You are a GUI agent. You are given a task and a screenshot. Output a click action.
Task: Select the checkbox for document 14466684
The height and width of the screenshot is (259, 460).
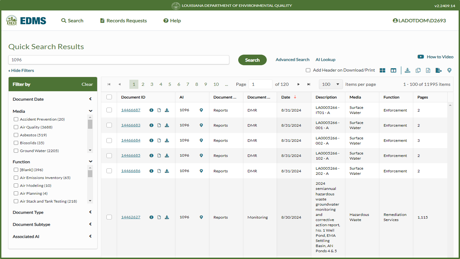point(109,140)
